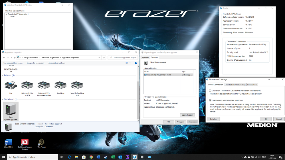Open The Forest desktop shortcut

(41, 142)
